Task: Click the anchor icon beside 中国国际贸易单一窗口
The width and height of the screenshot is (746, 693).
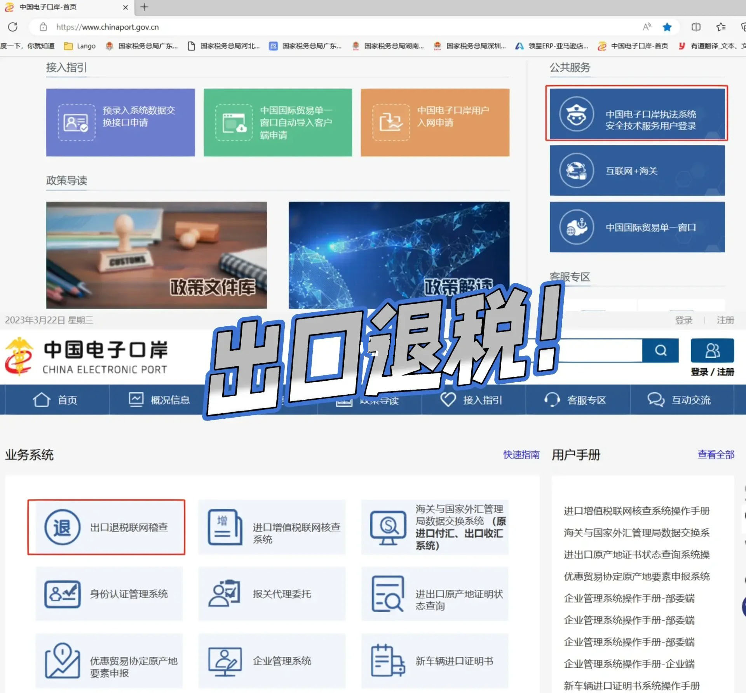Action: (576, 227)
